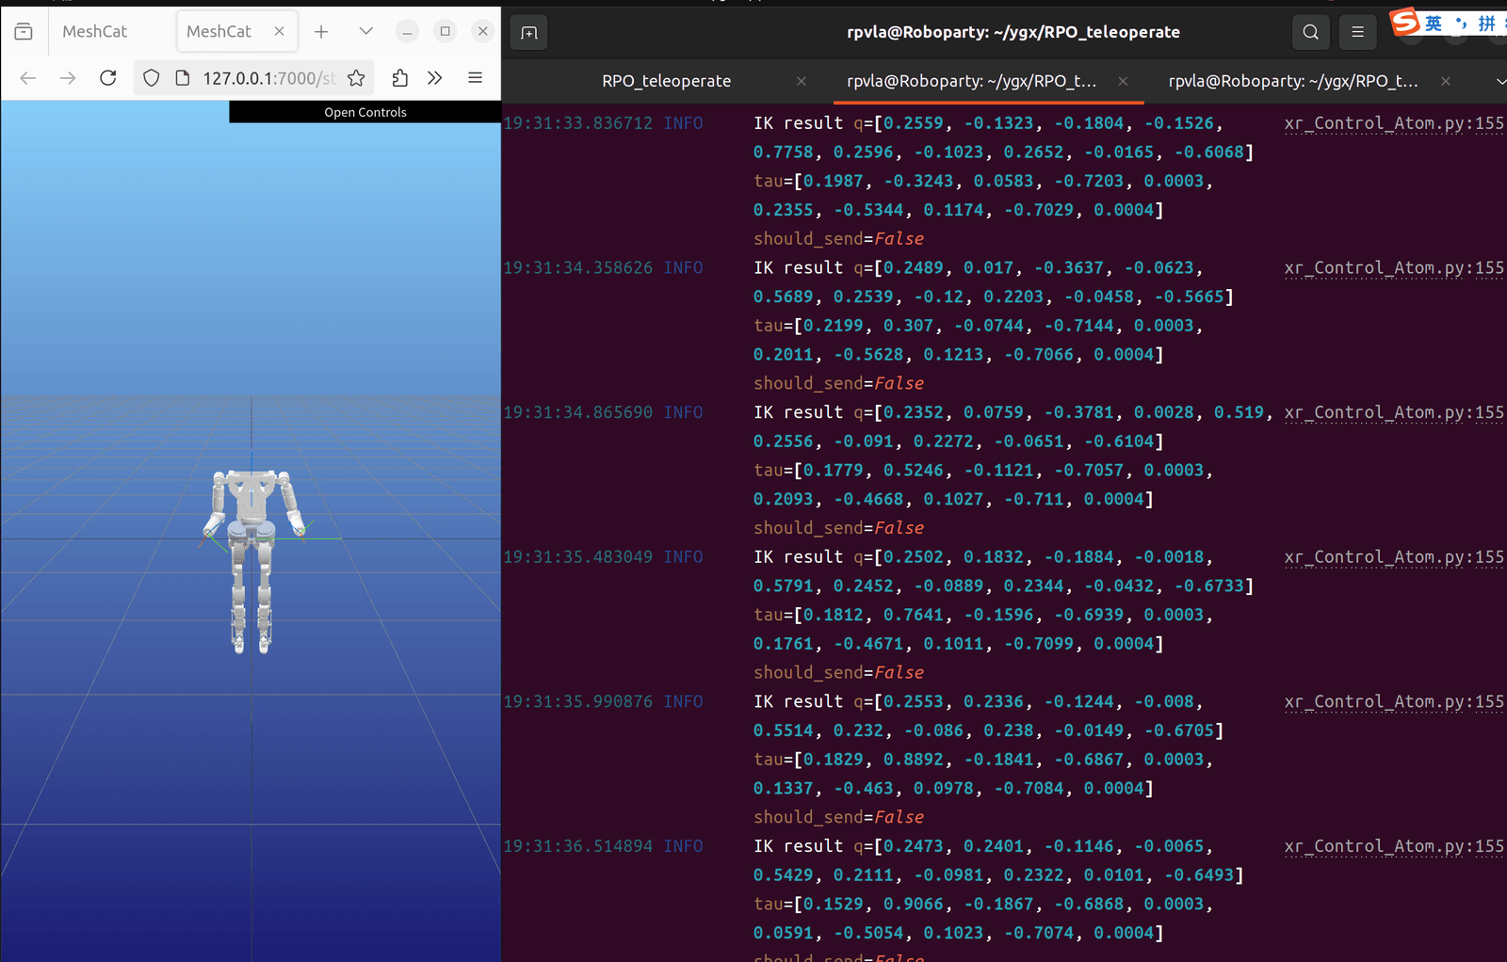The width and height of the screenshot is (1507, 962).
Task: Reload the MeshCat page
Action: click(108, 78)
